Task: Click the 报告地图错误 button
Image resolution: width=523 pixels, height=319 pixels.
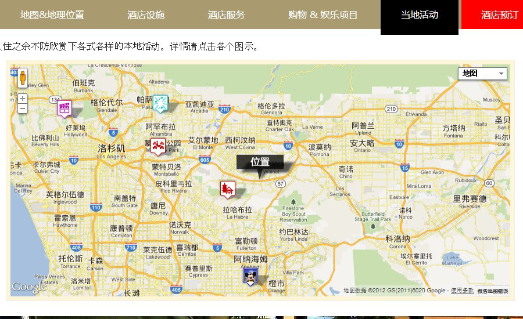Action: (x=493, y=291)
